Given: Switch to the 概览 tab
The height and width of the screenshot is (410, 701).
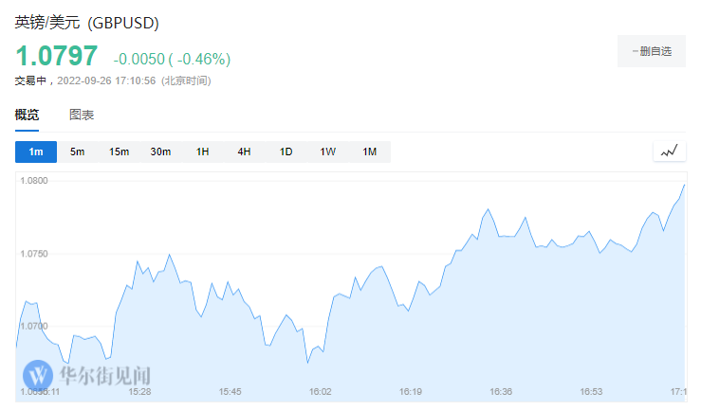Looking at the screenshot, I should tap(28, 116).
